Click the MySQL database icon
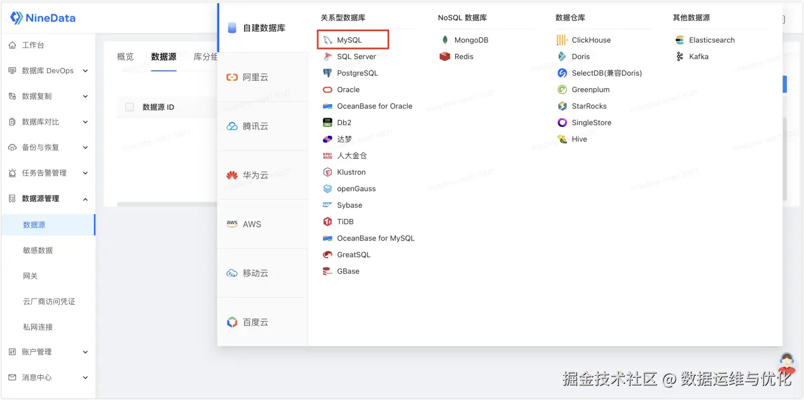The width and height of the screenshot is (804, 400). 327,40
